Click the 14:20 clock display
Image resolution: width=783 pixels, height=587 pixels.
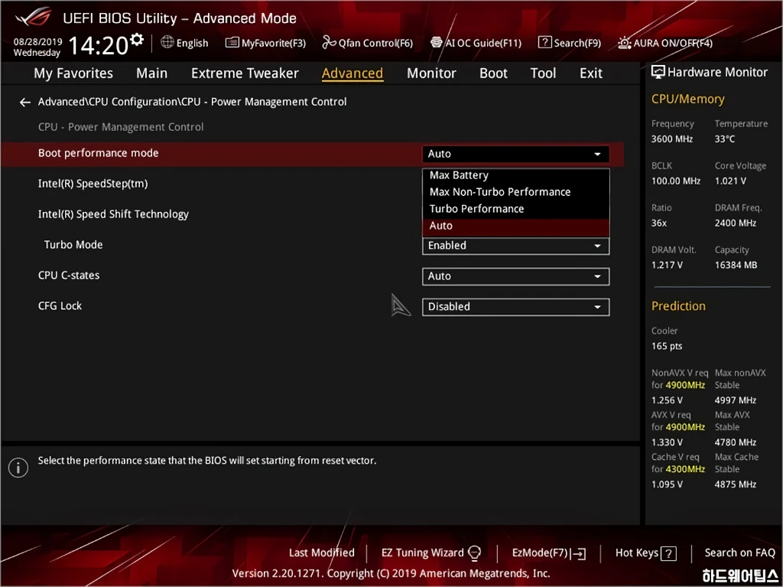click(99, 45)
